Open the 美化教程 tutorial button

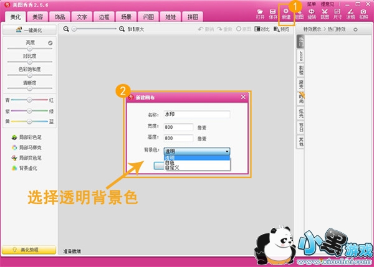(29, 250)
